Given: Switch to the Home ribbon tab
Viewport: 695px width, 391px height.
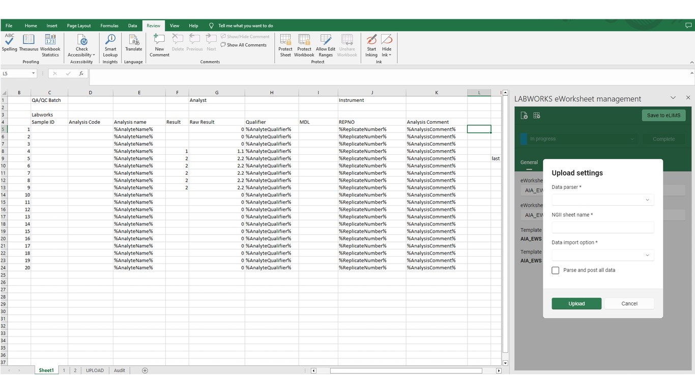Looking at the screenshot, I should coord(31,25).
